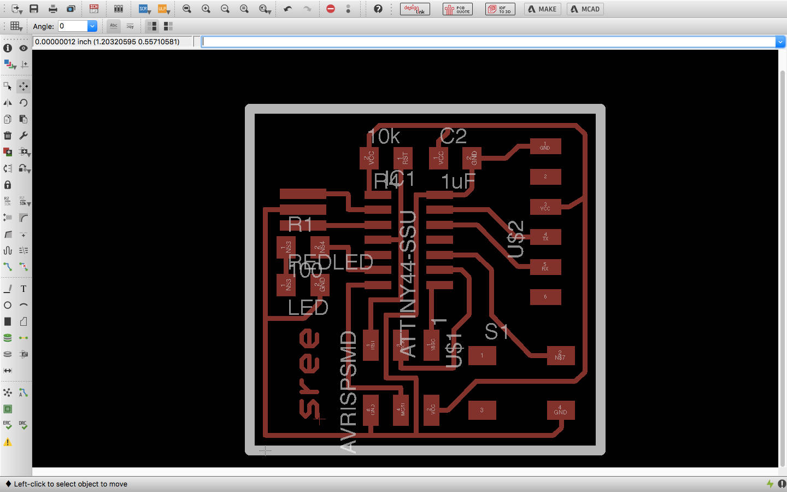This screenshot has width=787, height=492.
Task: Select the Change wrench tool
Action: [x=24, y=135]
